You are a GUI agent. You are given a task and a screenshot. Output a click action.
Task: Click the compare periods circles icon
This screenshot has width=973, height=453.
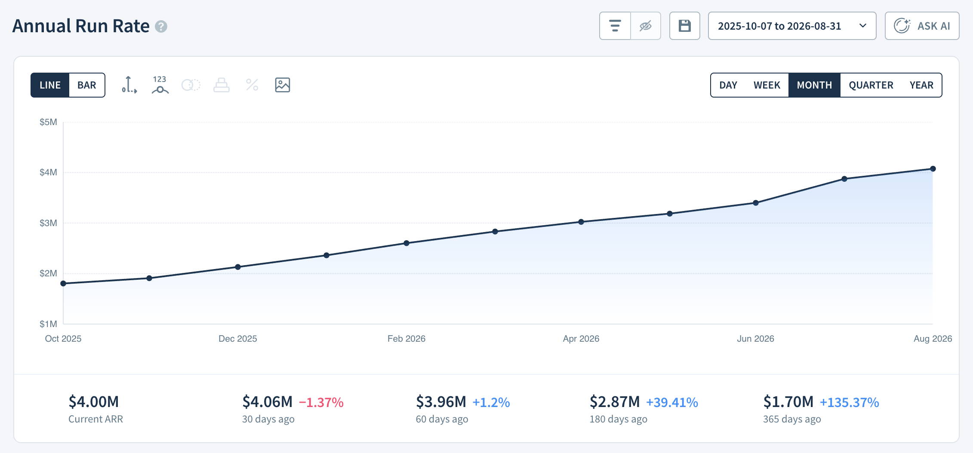(191, 85)
